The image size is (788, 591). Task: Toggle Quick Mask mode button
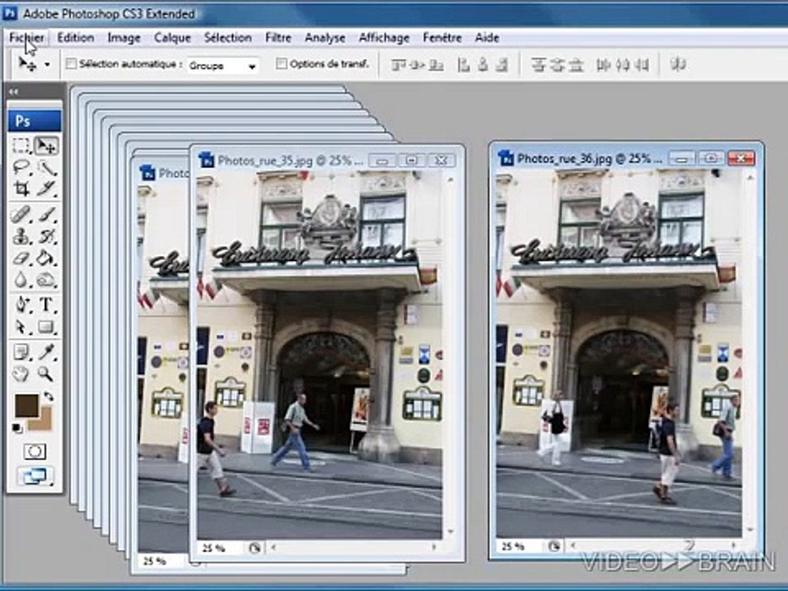pos(34,451)
